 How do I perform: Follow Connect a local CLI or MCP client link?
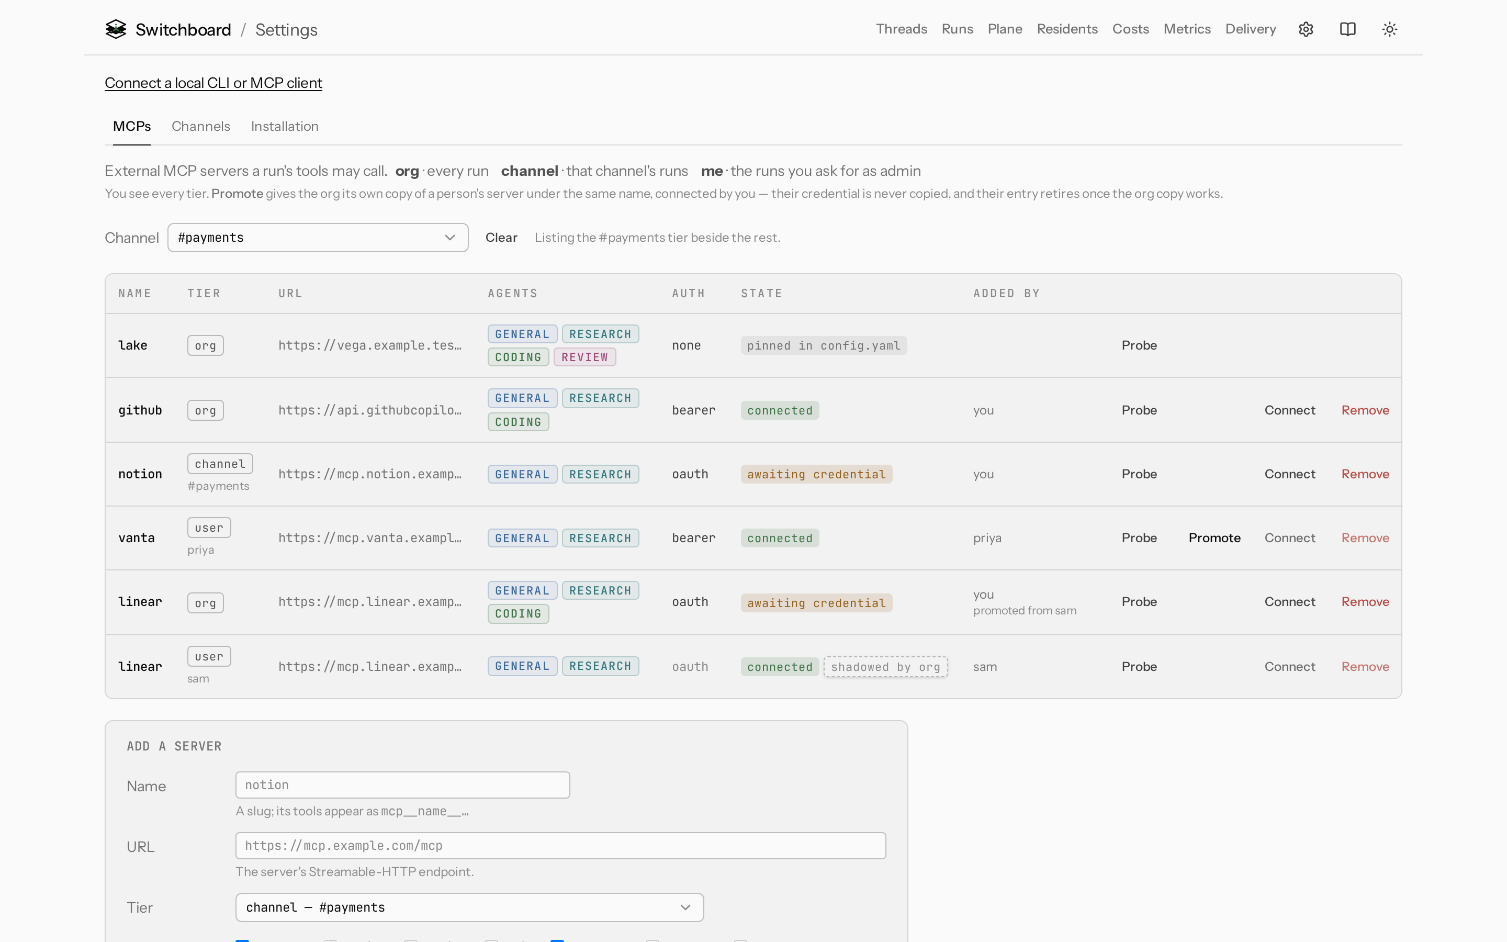click(213, 83)
